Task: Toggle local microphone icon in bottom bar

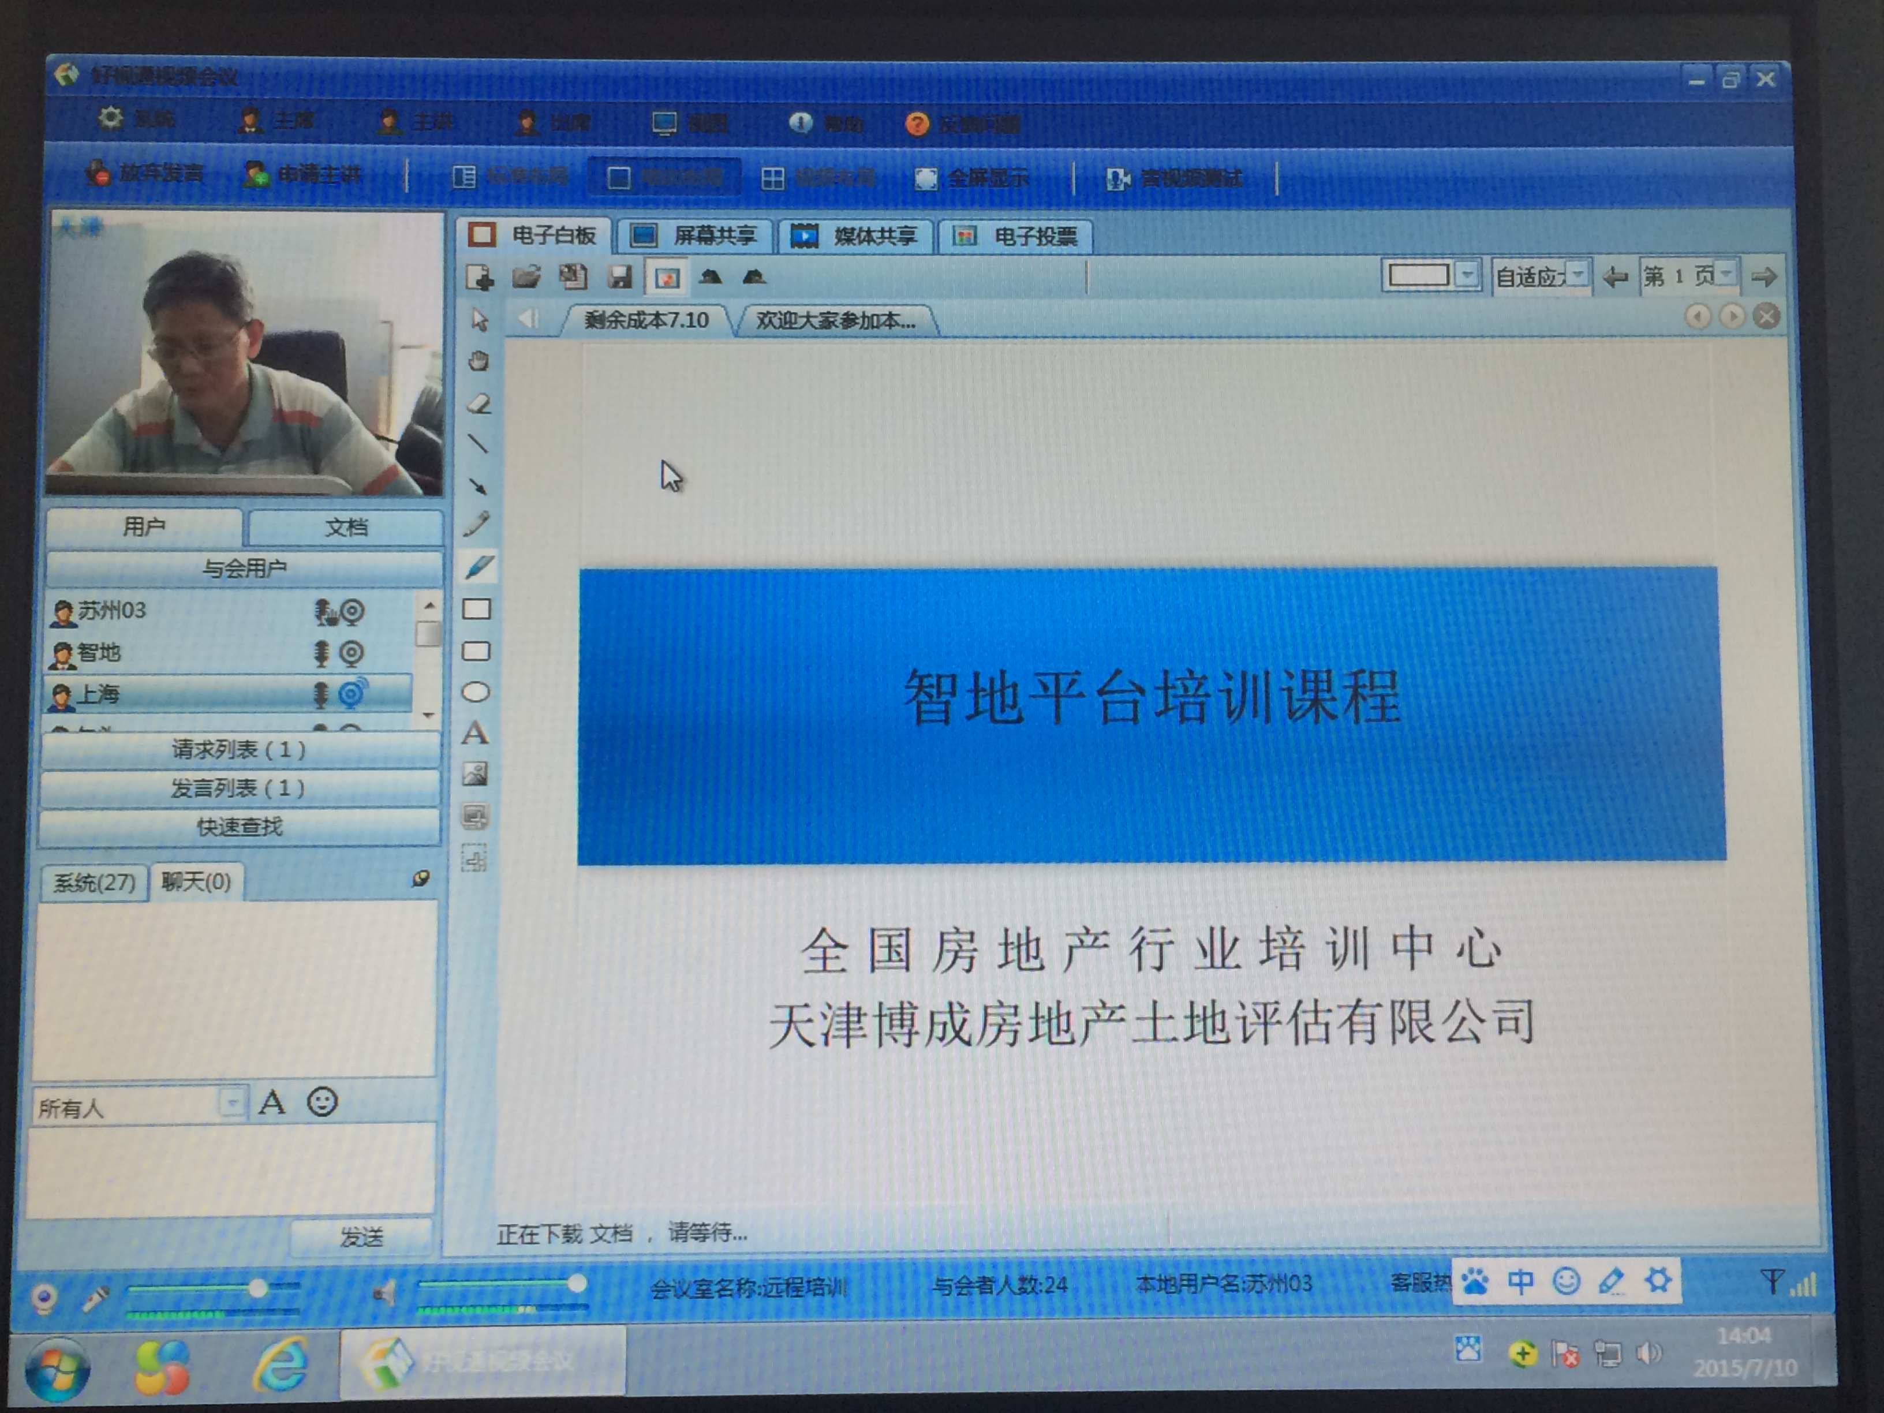Action: pos(95,1298)
